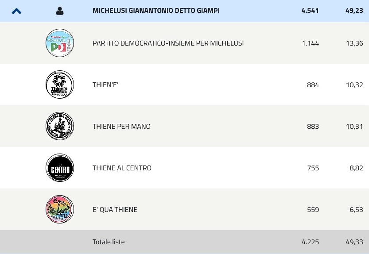Click candidate vote count 4.541
The image size is (369, 254).
(x=310, y=11)
